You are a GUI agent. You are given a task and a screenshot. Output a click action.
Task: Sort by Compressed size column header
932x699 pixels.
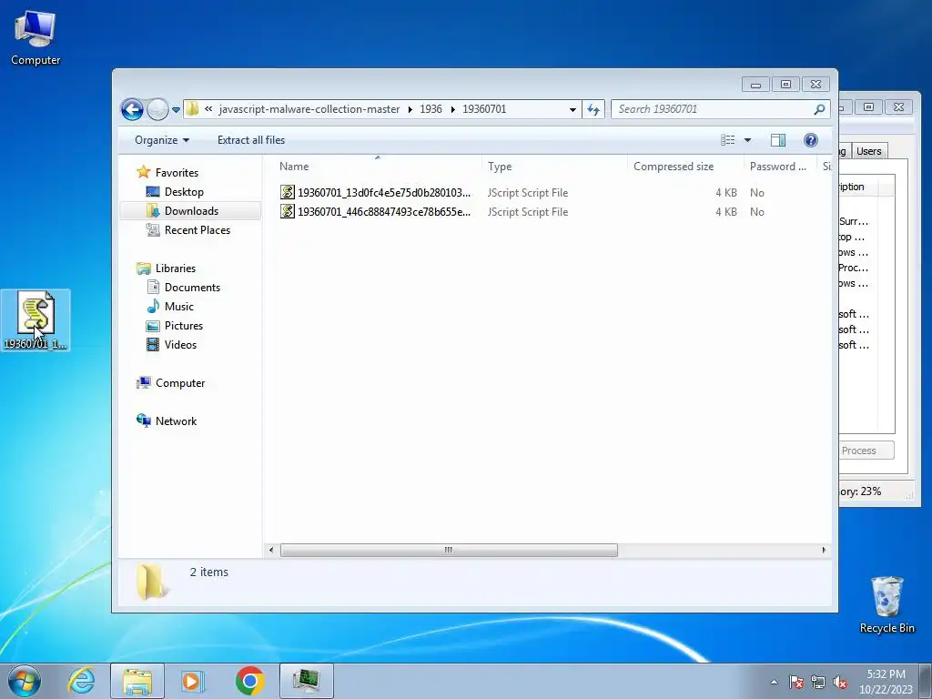click(685, 167)
